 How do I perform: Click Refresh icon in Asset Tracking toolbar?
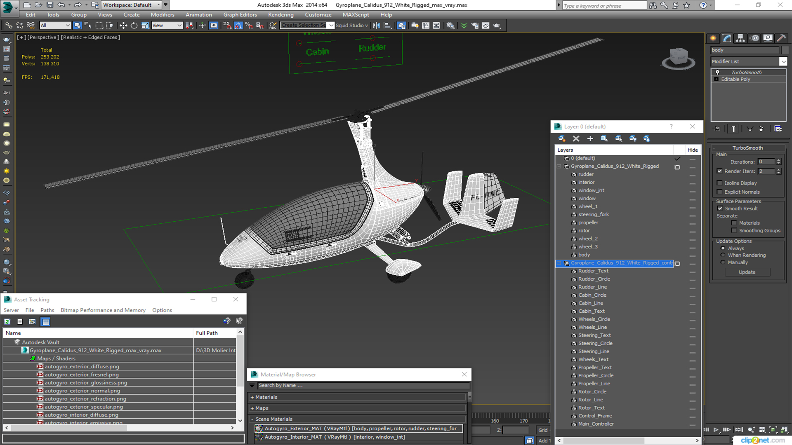point(7,322)
